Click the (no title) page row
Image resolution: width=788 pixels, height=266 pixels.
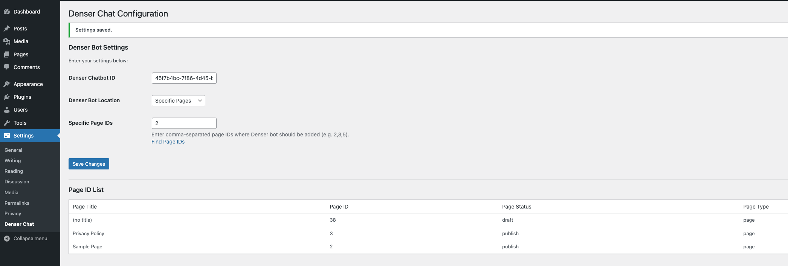point(428,220)
